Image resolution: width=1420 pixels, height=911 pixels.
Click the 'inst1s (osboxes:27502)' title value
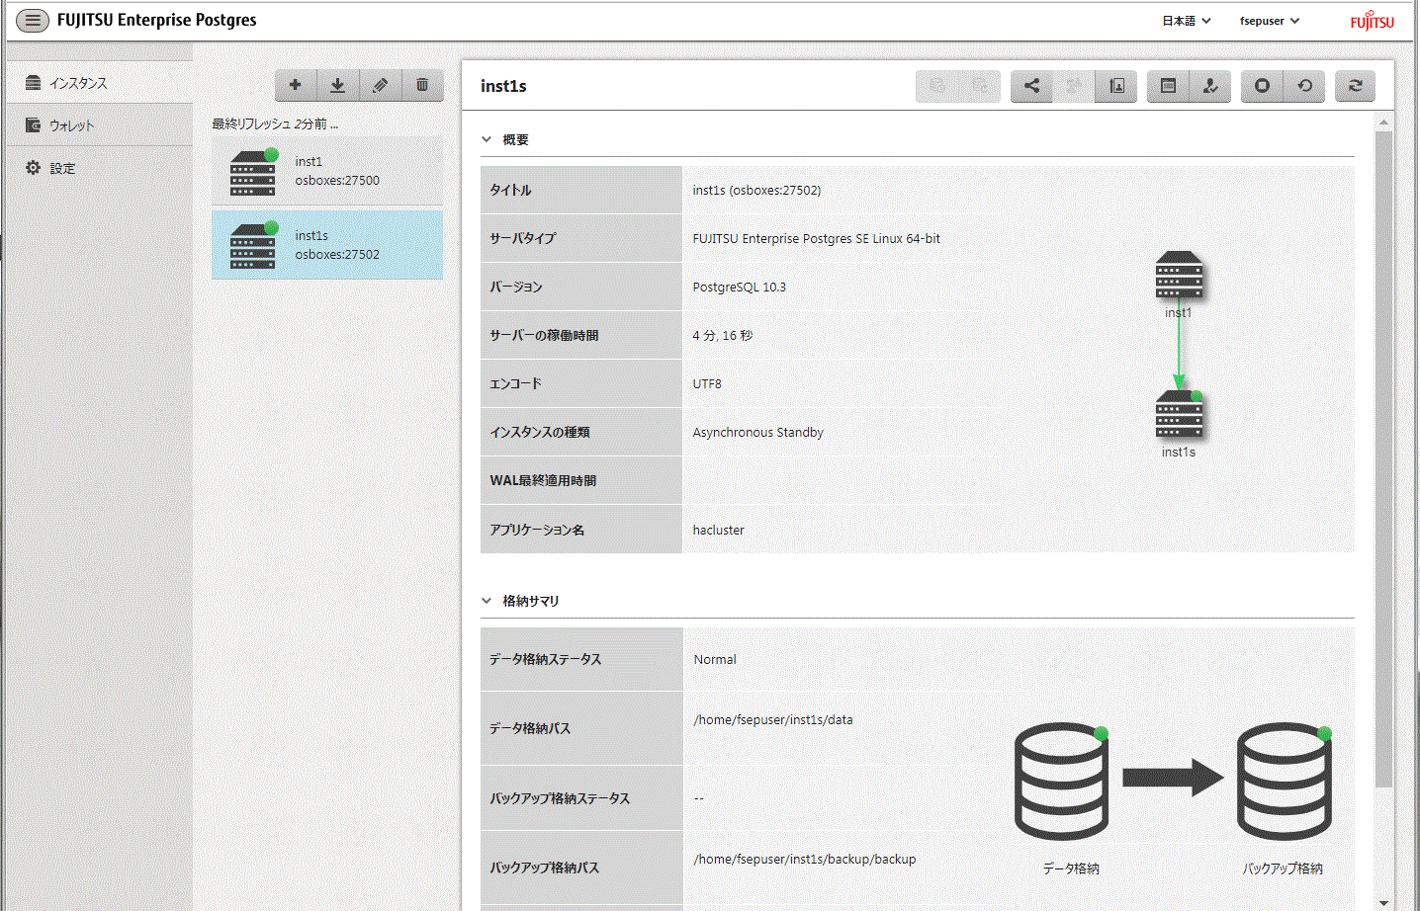[756, 191]
